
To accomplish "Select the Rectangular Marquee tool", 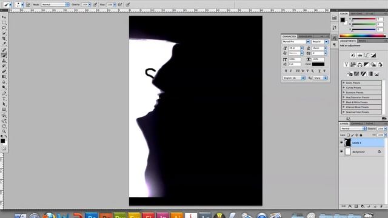I will tap(4, 22).
